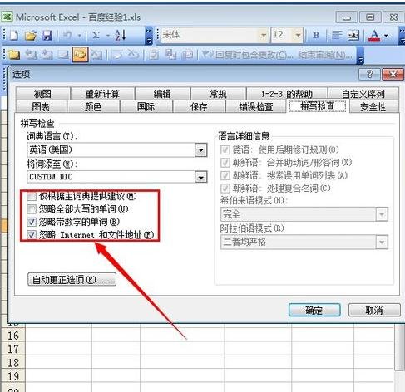This screenshot has height=392, width=405.
Task: Select the 拼写检查 tab
Action: pyautogui.click(x=318, y=106)
